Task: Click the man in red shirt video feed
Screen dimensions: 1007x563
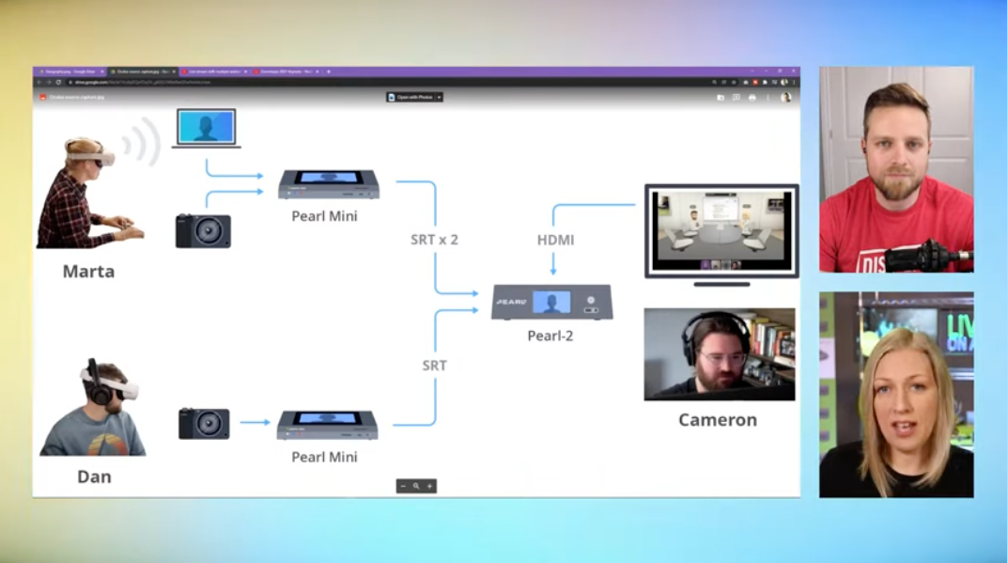Action: click(x=896, y=169)
